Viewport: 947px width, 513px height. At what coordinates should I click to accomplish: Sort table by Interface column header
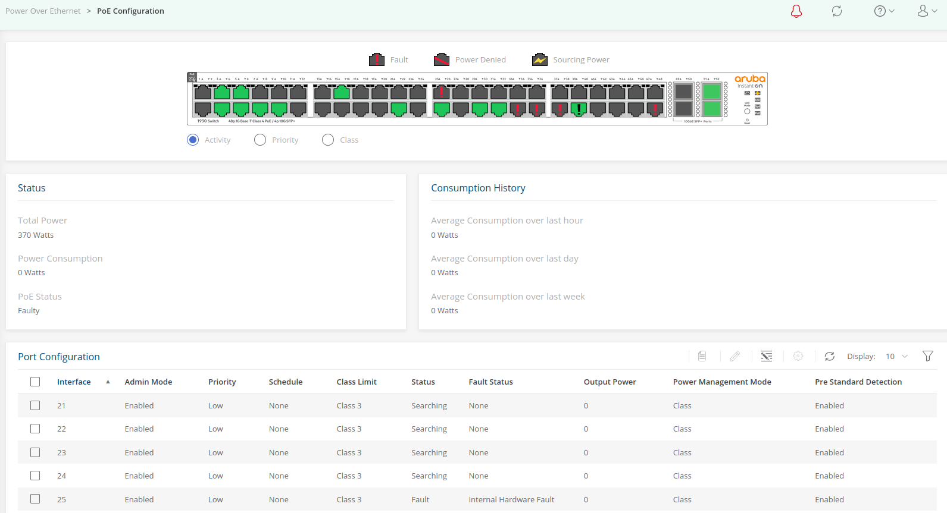[74, 382]
